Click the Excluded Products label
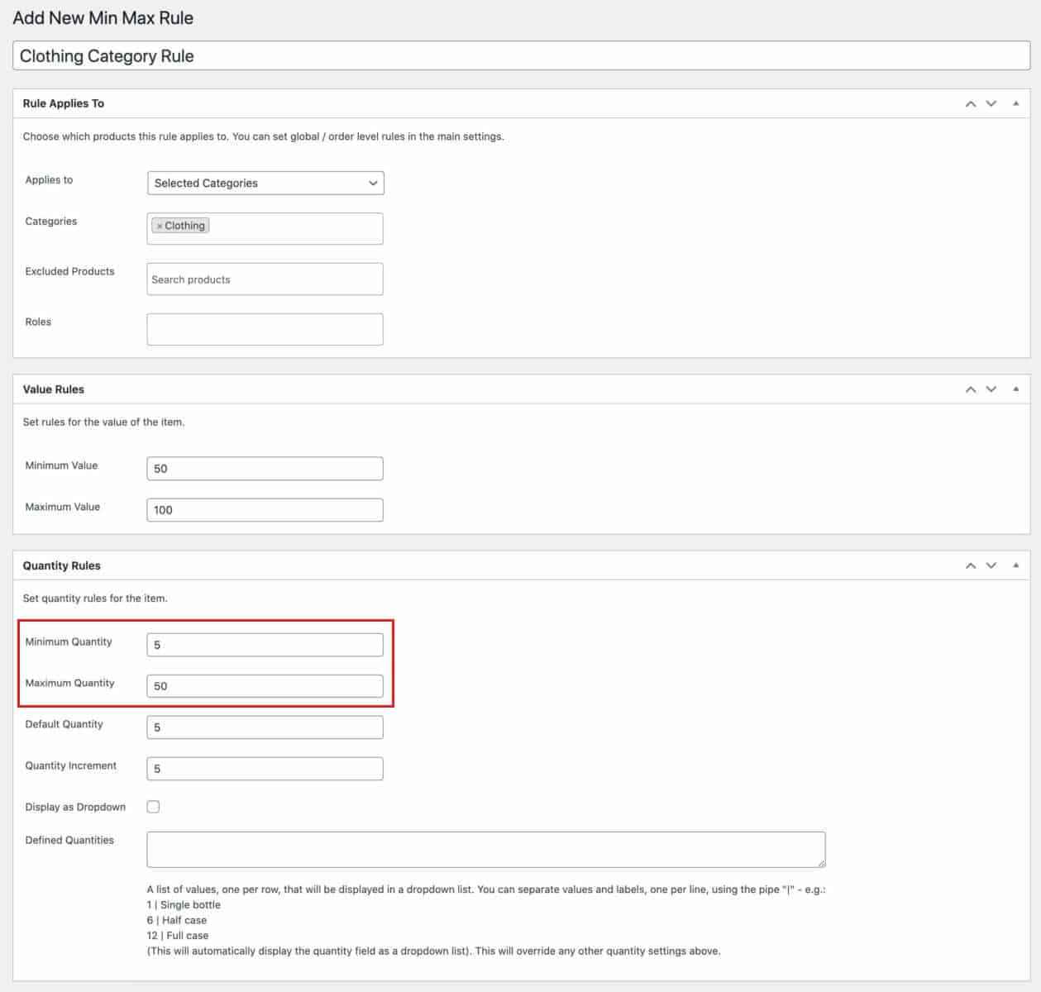This screenshot has height=992, width=1041. (x=69, y=271)
